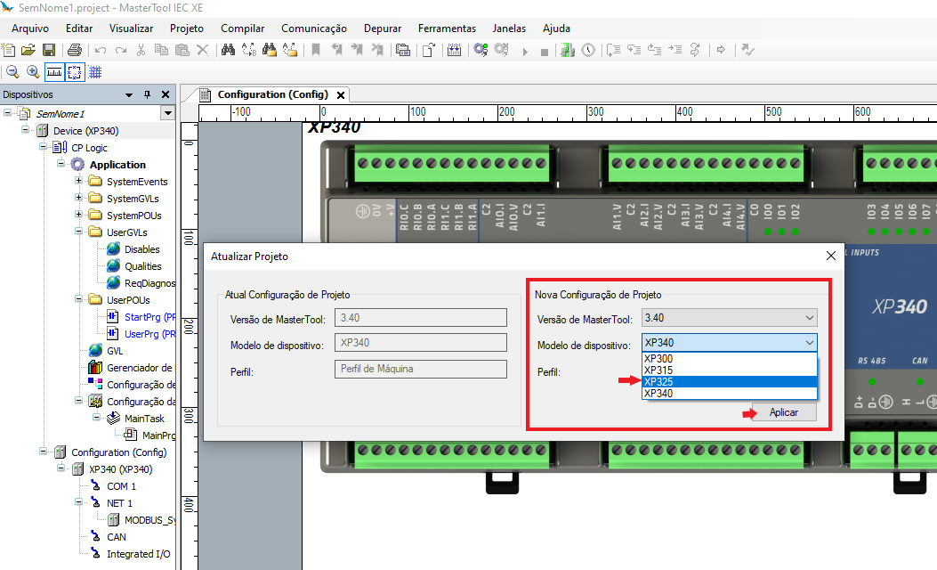Viewport: 937px width, 570px height.
Task: Click the Print icon
Action: click(75, 50)
